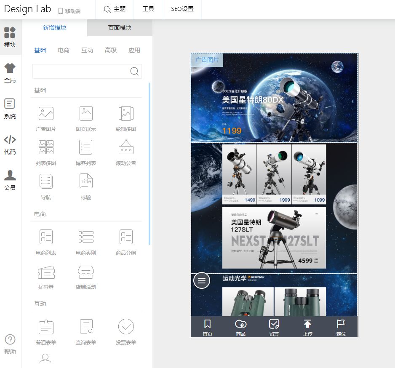Select the 列表多图 image list module

[x=46, y=153]
